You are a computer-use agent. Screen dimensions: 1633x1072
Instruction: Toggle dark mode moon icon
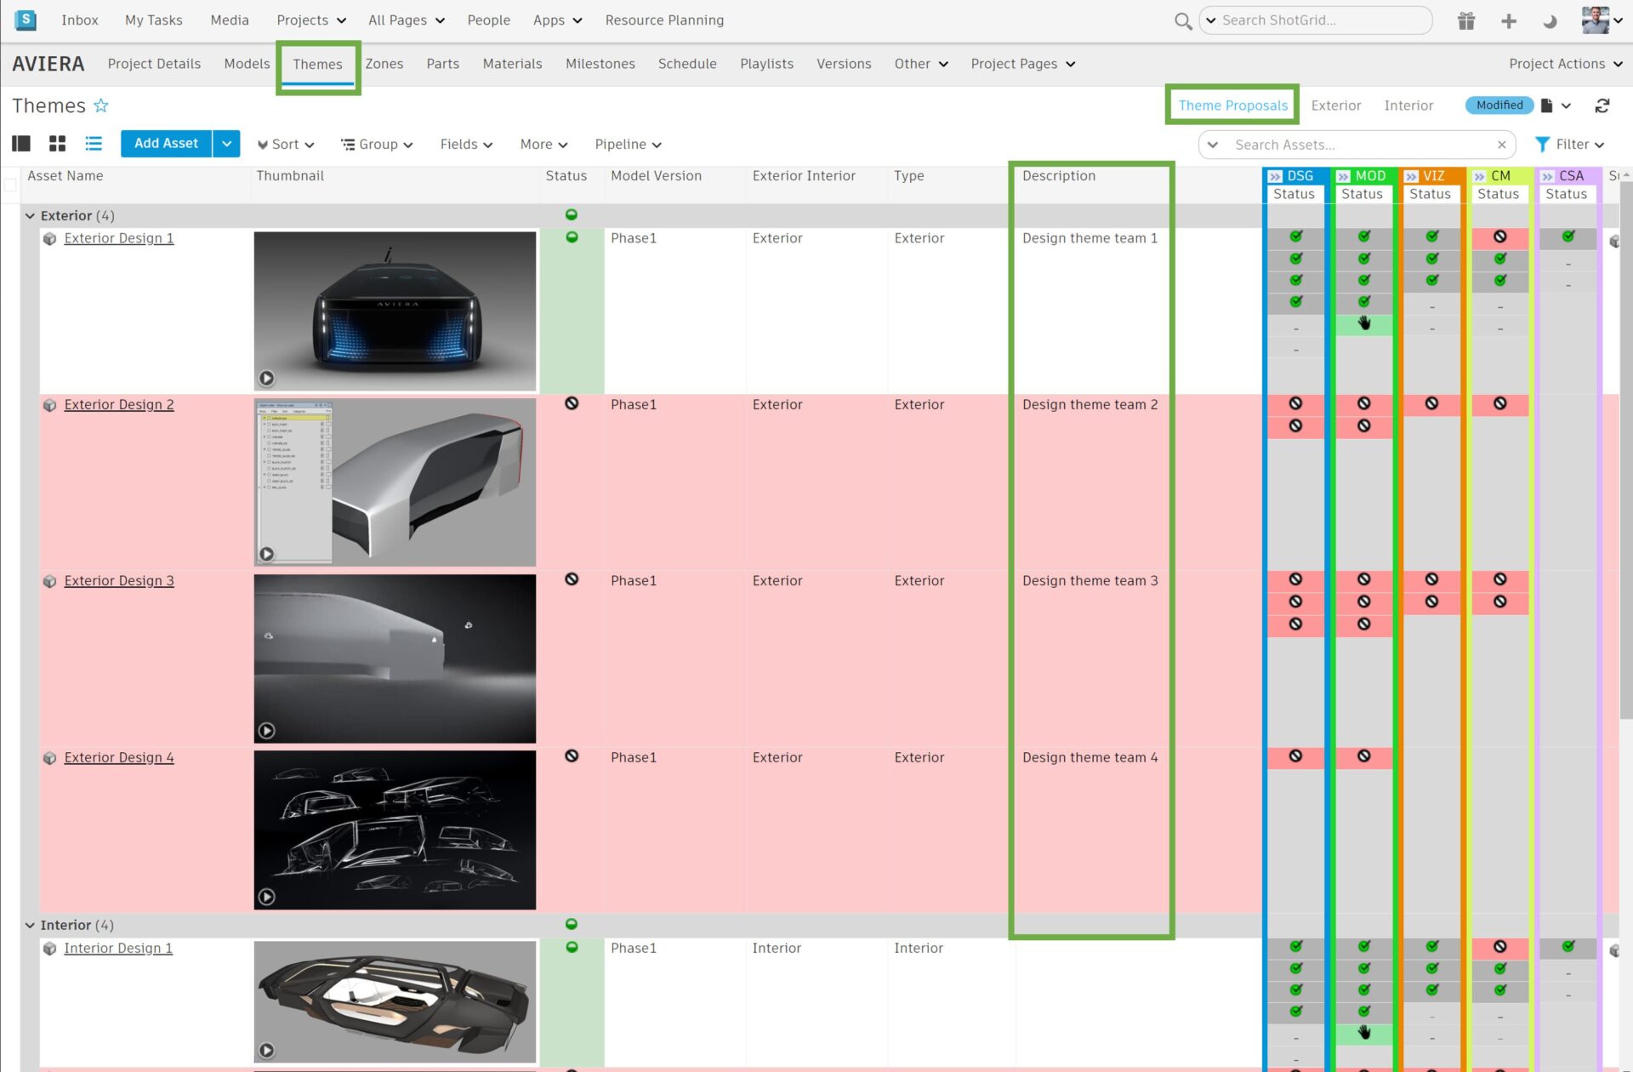click(1550, 20)
